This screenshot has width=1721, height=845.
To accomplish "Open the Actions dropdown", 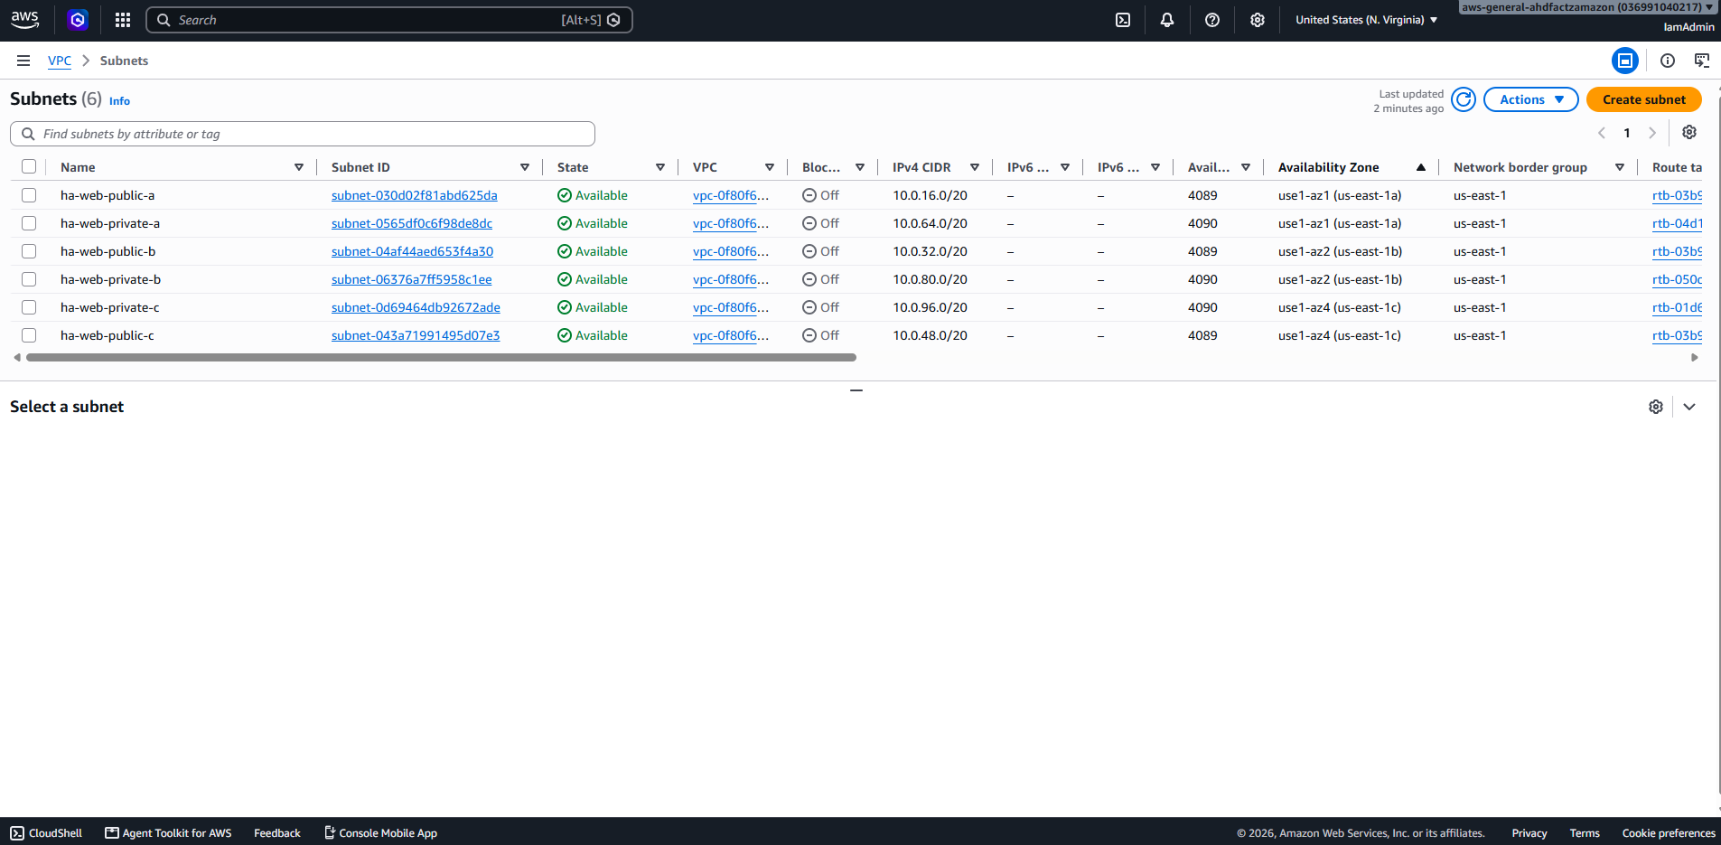I will click(x=1531, y=99).
